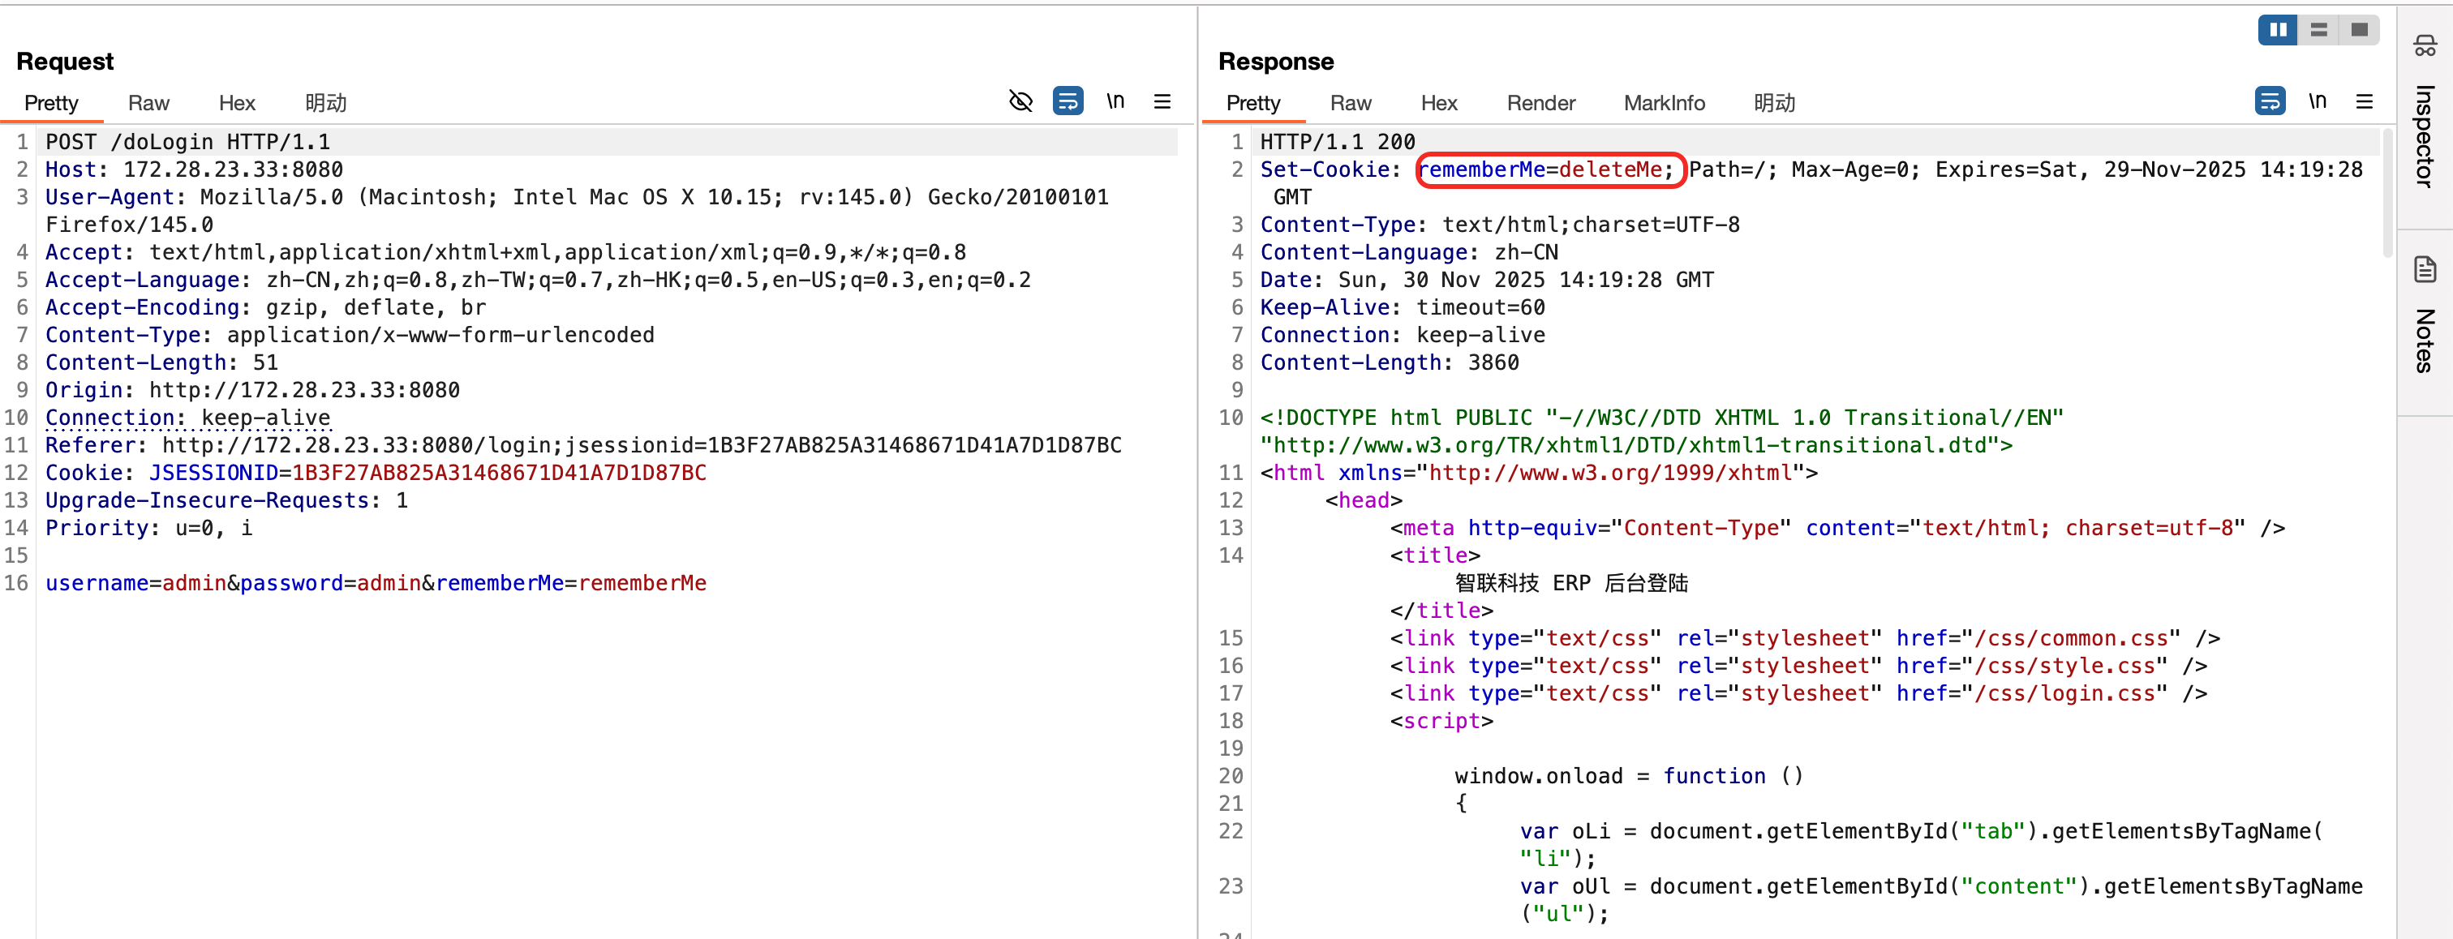Screen dimensions: 2453x939
Task: Select side-by-side split layout icon
Action: click(x=2278, y=31)
